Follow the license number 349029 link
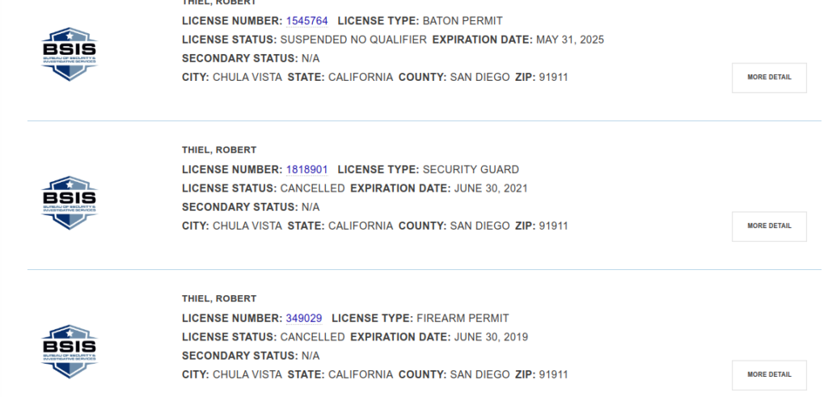The width and height of the screenshot is (828, 397). (x=304, y=319)
